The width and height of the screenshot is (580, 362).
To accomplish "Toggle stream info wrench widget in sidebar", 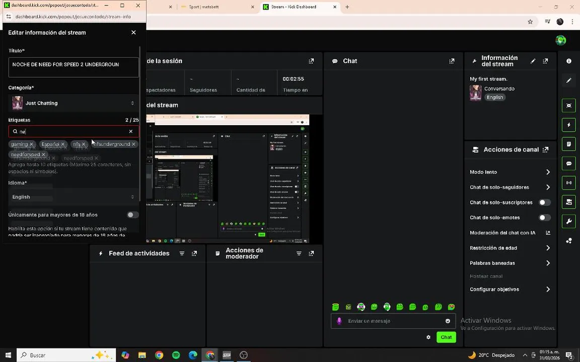I will tap(569, 221).
